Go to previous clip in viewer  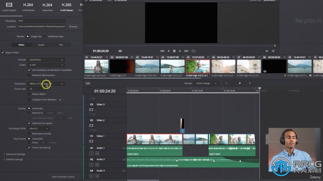pos(273,51)
